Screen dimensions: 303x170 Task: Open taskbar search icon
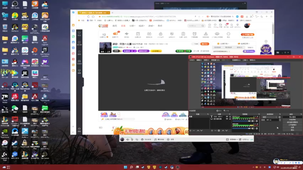tap(131, 167)
